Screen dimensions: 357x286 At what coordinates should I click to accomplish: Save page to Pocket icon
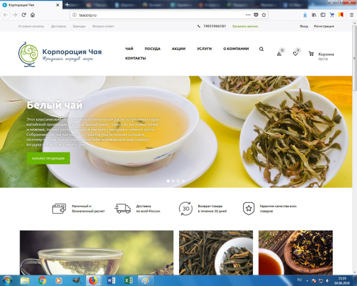[256, 15]
